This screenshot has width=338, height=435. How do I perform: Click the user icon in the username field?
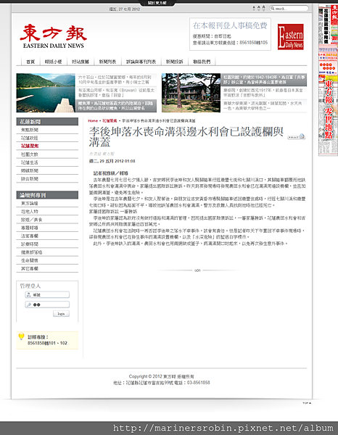(x=28, y=294)
